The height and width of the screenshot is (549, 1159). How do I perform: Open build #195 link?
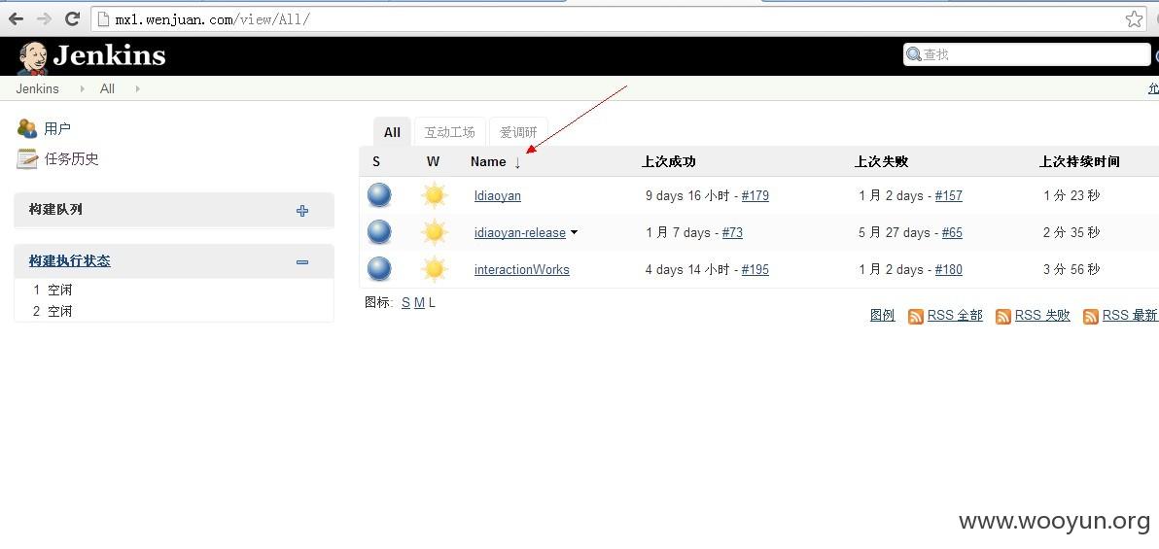tap(755, 270)
